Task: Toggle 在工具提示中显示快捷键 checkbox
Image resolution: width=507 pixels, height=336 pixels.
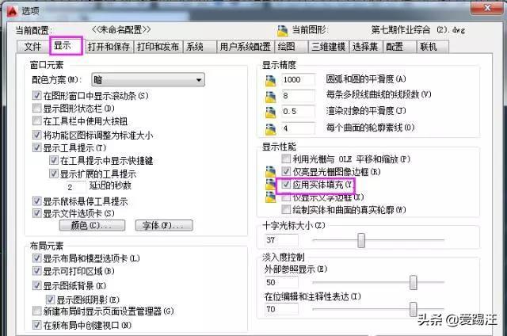Action: (x=54, y=160)
